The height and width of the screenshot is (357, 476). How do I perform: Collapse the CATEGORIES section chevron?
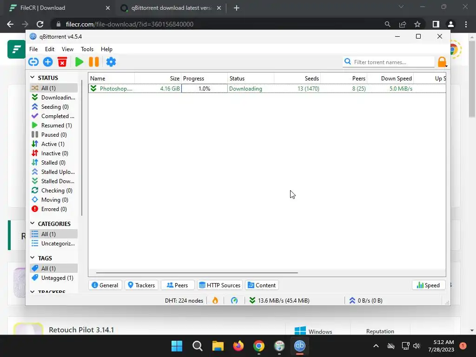33,224
